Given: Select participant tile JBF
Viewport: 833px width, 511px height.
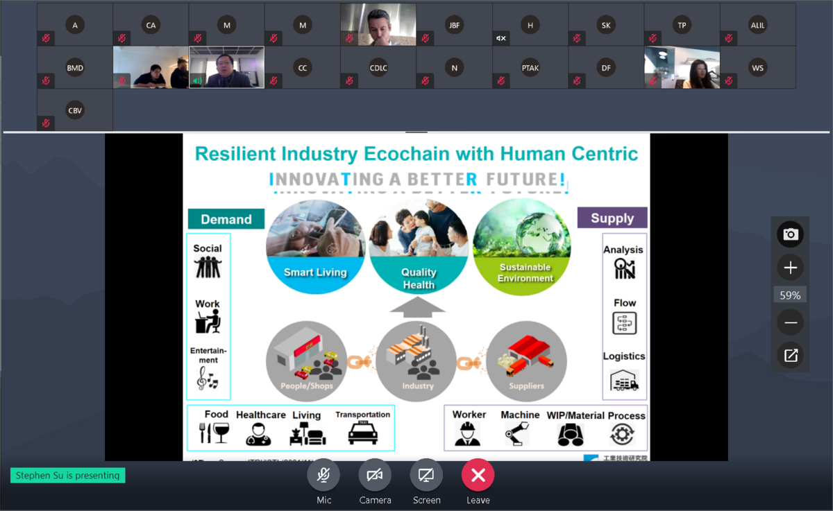Looking at the screenshot, I should (x=454, y=25).
